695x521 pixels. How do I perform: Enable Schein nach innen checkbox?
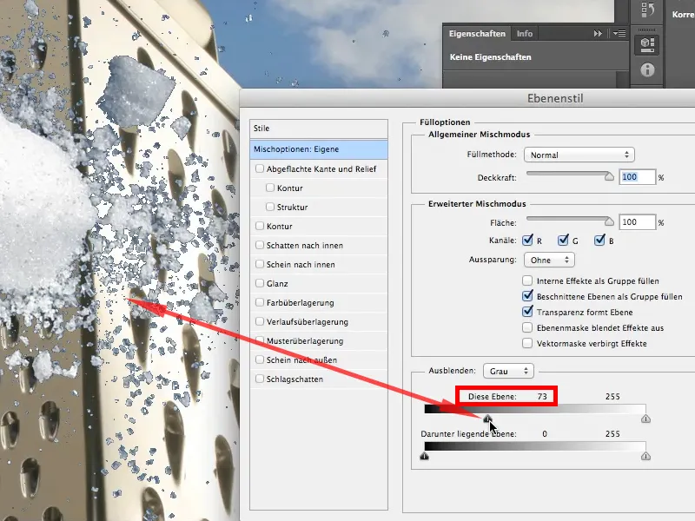point(260,264)
